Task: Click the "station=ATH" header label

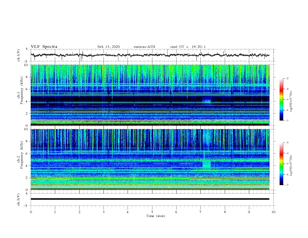Action: point(144,47)
